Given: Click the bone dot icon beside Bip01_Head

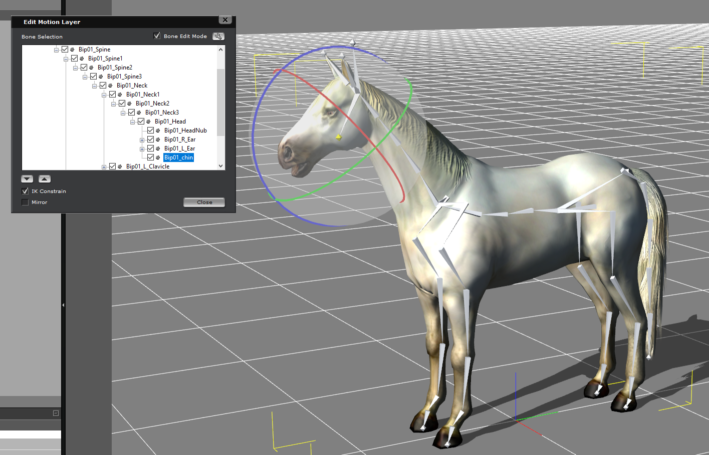Looking at the screenshot, I should point(148,121).
